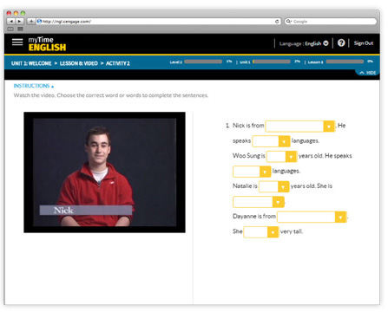Click Activity 2 breadcrumb
Image resolution: width=388 pixels, height=312 pixels.
point(118,63)
